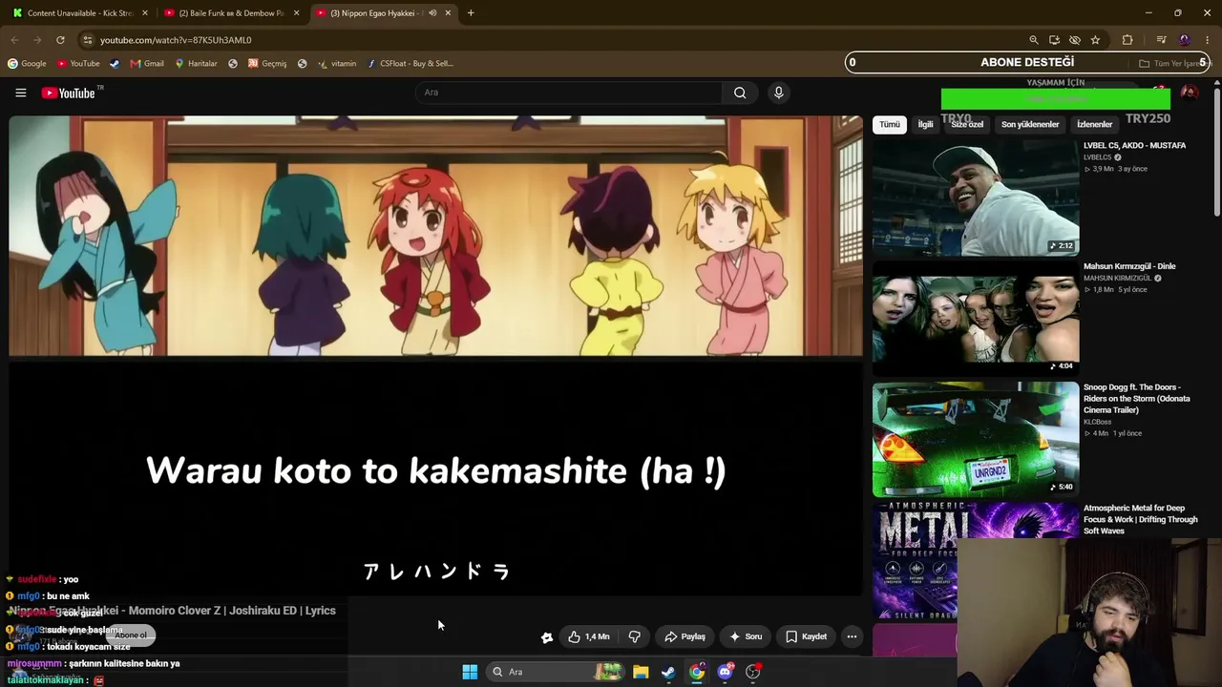Open the Chrome extensions puzzle icon
This screenshot has height=687, width=1222.
1127,40
